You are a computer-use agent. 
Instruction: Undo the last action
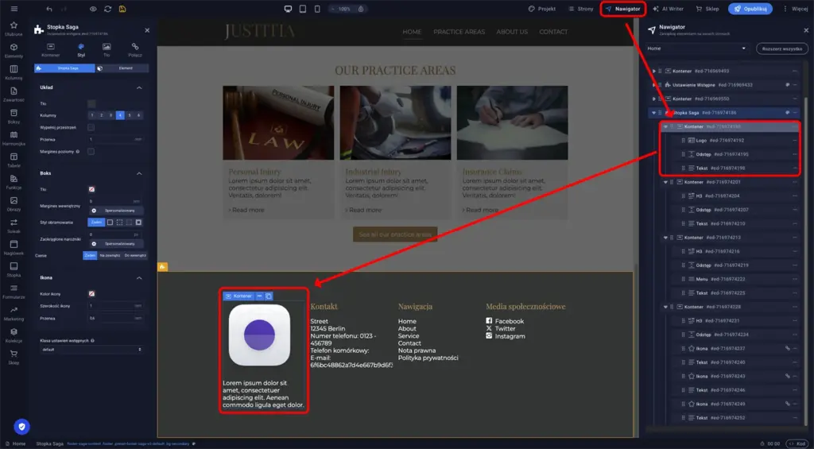coord(49,9)
